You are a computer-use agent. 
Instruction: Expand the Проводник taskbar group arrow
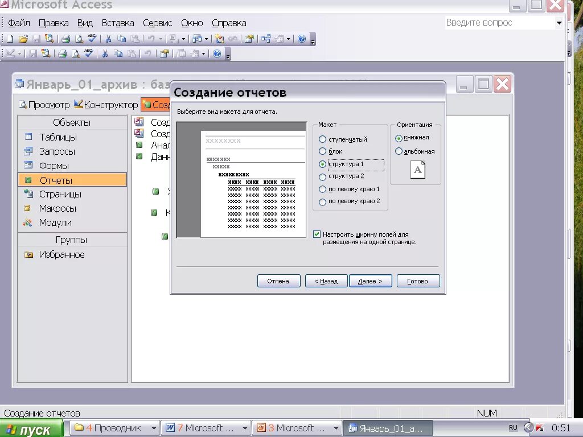click(154, 428)
